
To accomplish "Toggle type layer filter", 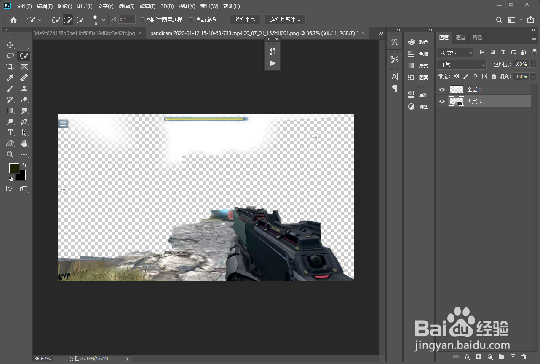I will [x=503, y=52].
